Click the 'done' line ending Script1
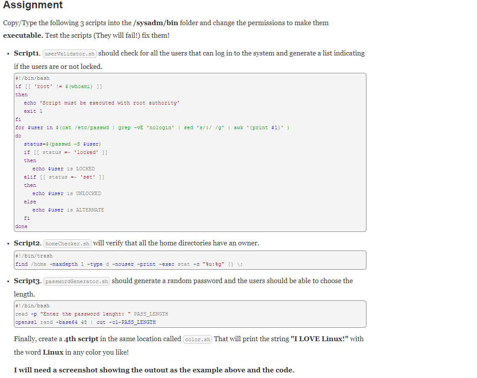This screenshot has height=378, width=477. pyautogui.click(x=21, y=226)
